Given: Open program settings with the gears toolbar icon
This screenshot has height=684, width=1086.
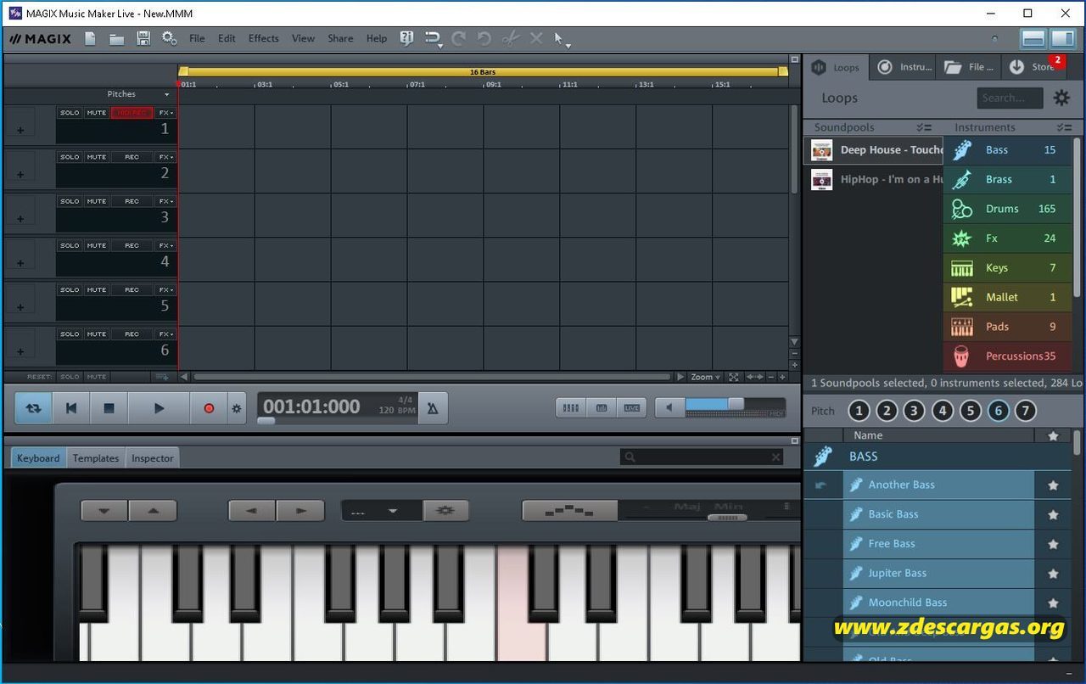Looking at the screenshot, I should tap(169, 38).
